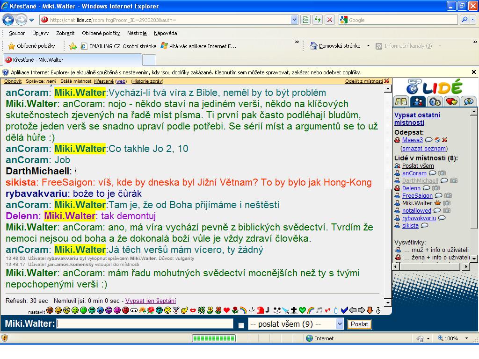Click the red X next to Odejít z místnosti

tap(387, 81)
